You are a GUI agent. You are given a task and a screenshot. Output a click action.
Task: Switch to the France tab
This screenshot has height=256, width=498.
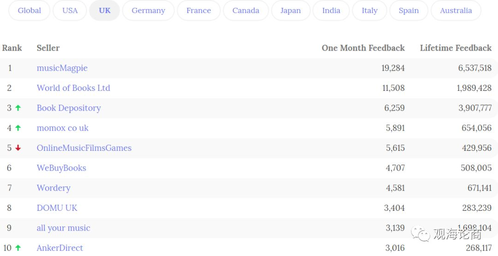198,11
